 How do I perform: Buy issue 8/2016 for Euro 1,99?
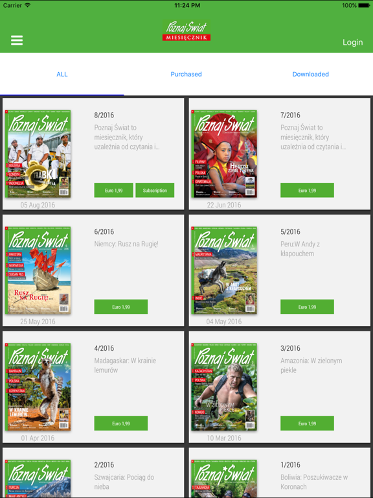click(x=113, y=190)
